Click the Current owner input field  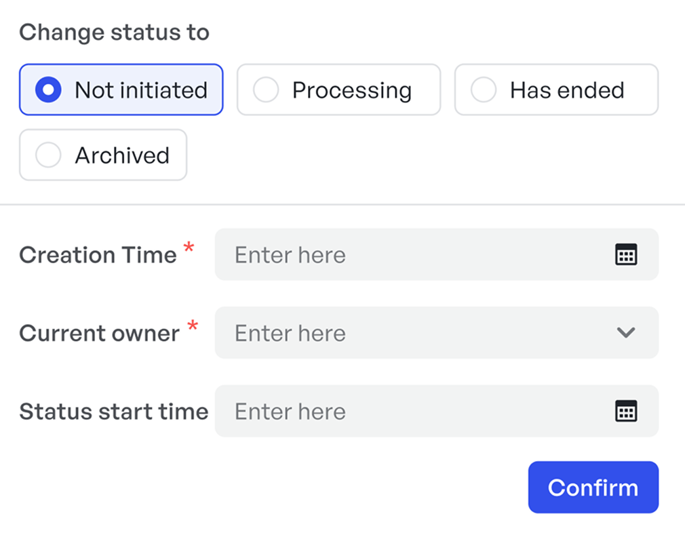click(x=407, y=333)
